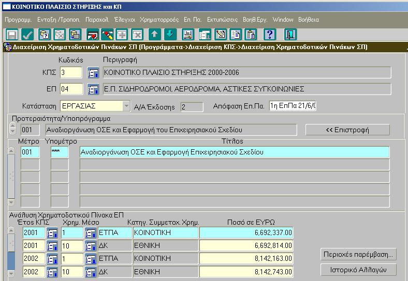This screenshot has height=281, width=408.
Task: Click the insert record plus icon
Action: click(122, 35)
